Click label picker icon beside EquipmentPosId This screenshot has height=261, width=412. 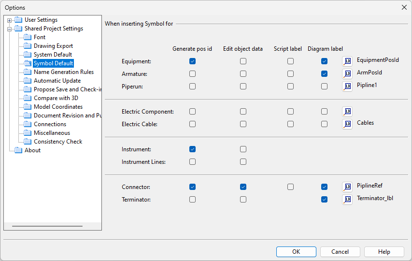pyautogui.click(x=347, y=61)
